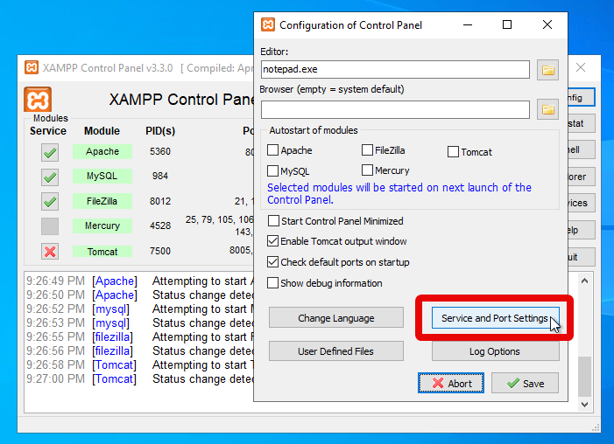The height and width of the screenshot is (444, 614).
Task: Click scroll down arrow in the log pane
Action: pyautogui.click(x=584, y=404)
